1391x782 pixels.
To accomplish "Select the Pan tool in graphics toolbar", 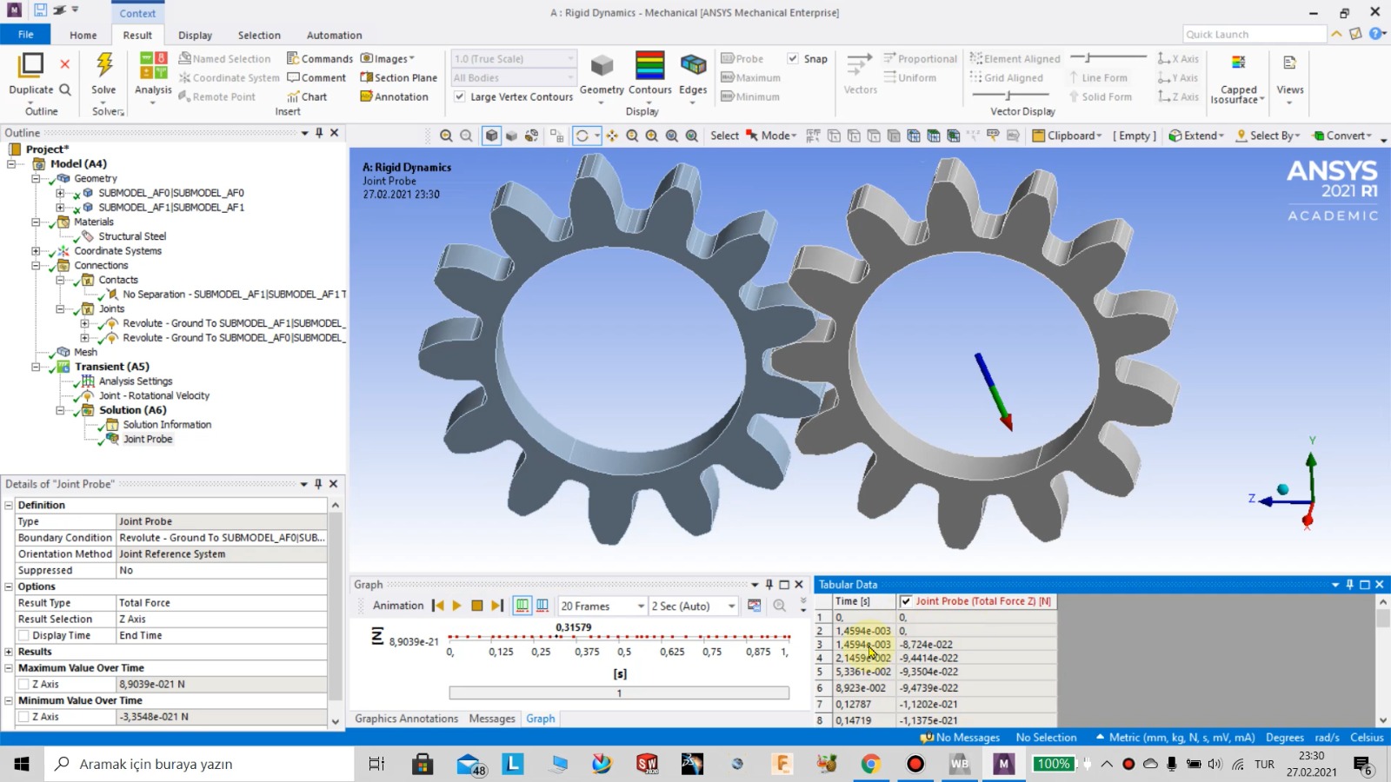I will pos(612,136).
